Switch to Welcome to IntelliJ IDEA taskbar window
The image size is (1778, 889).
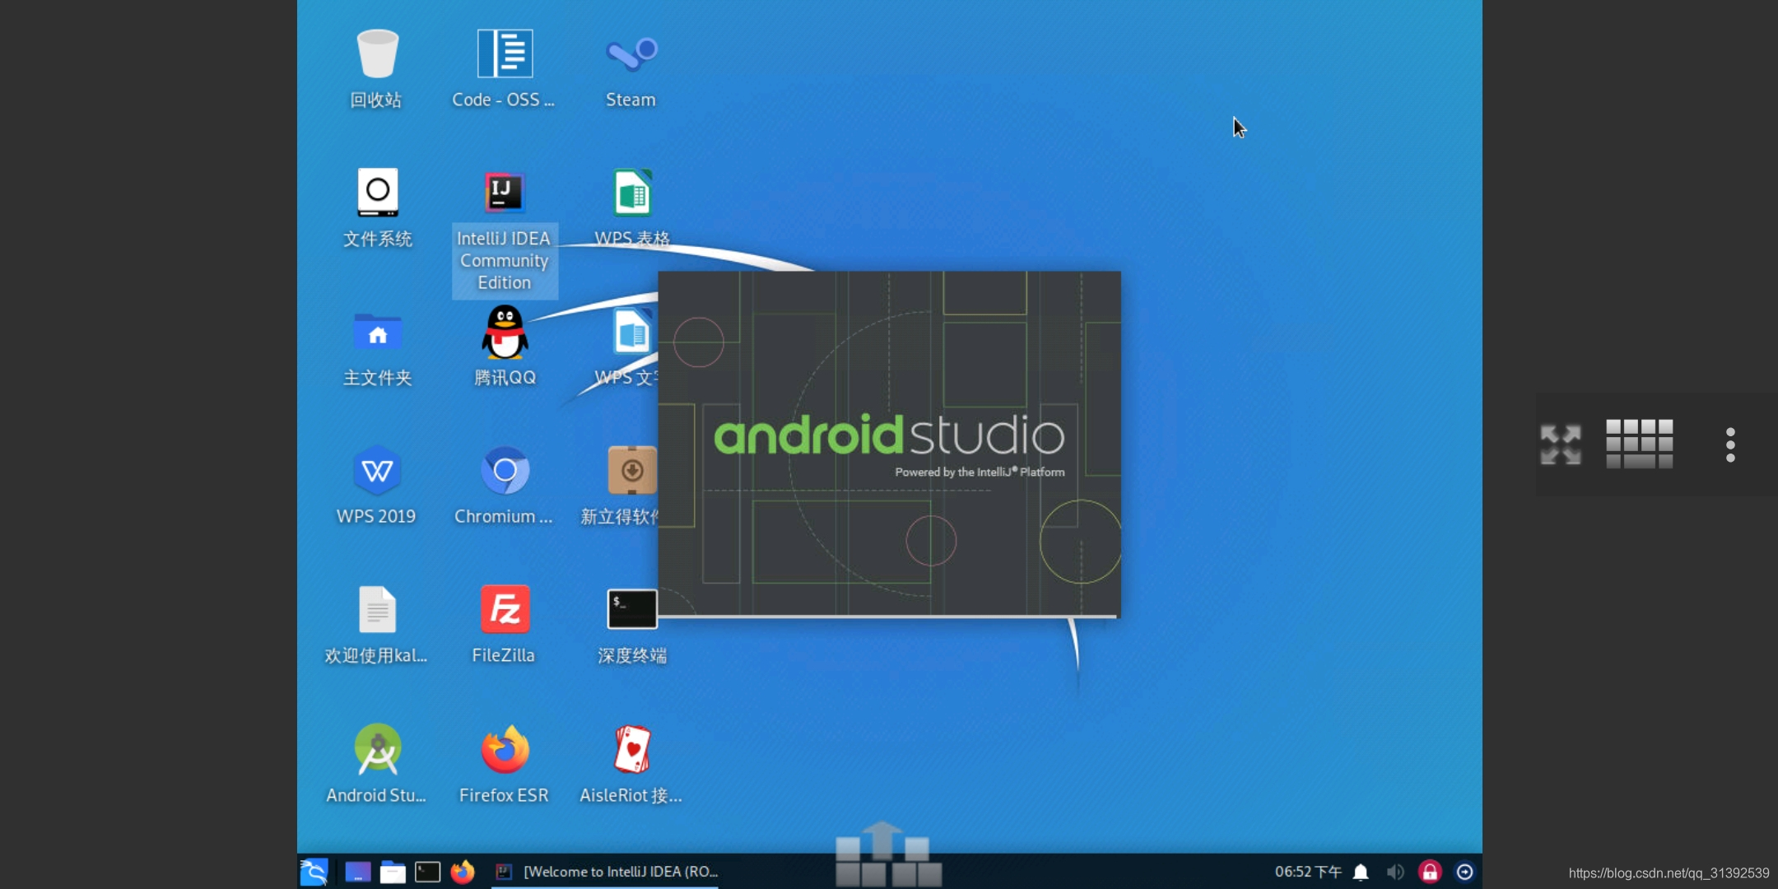click(x=606, y=872)
